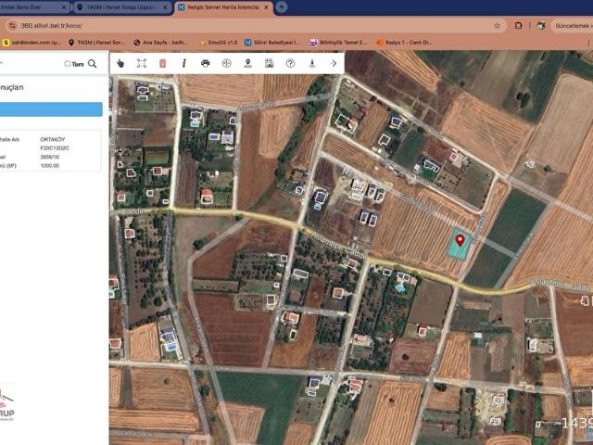This screenshot has width=593, height=445.
Task: Select the pan hand tool
Action: [120, 63]
